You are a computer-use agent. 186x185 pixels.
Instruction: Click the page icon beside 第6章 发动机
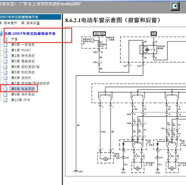click(6, 78)
